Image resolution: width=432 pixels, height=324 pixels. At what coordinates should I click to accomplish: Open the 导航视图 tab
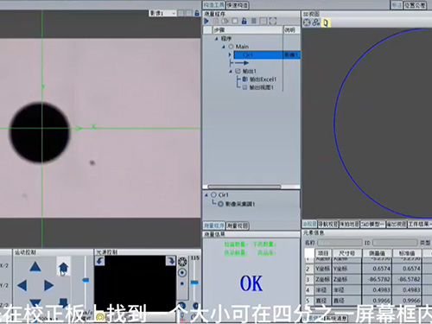328,224
